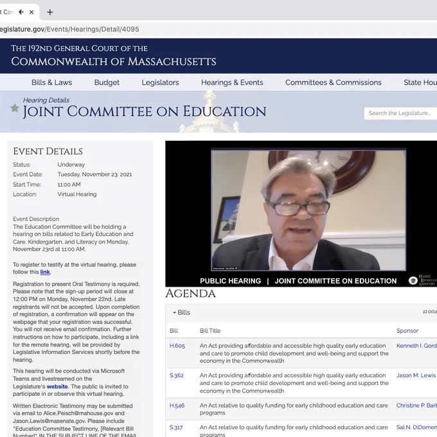This screenshot has width=437, height=437.
Task: Select the Virtual Hearing location text
Action: (77, 194)
